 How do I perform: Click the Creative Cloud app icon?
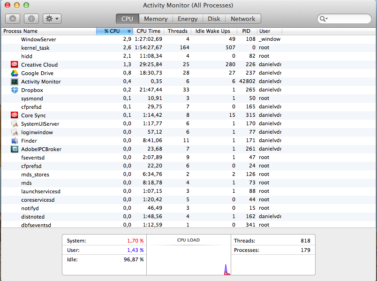tap(15, 64)
